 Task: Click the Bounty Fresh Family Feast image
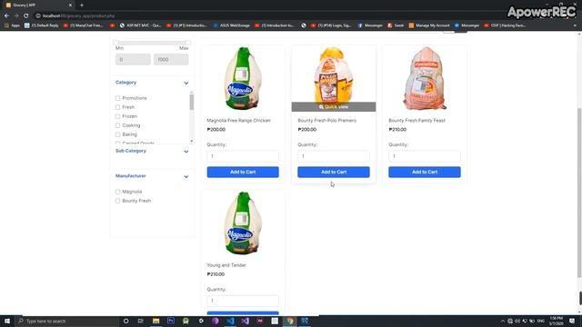click(x=425, y=79)
